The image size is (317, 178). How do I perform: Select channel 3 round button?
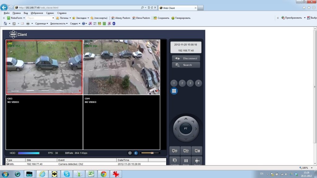(x=190, y=83)
